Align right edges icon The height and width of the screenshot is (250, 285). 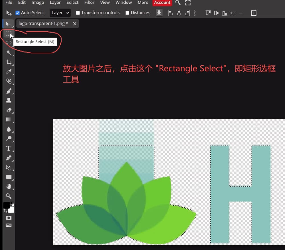(x=188, y=13)
